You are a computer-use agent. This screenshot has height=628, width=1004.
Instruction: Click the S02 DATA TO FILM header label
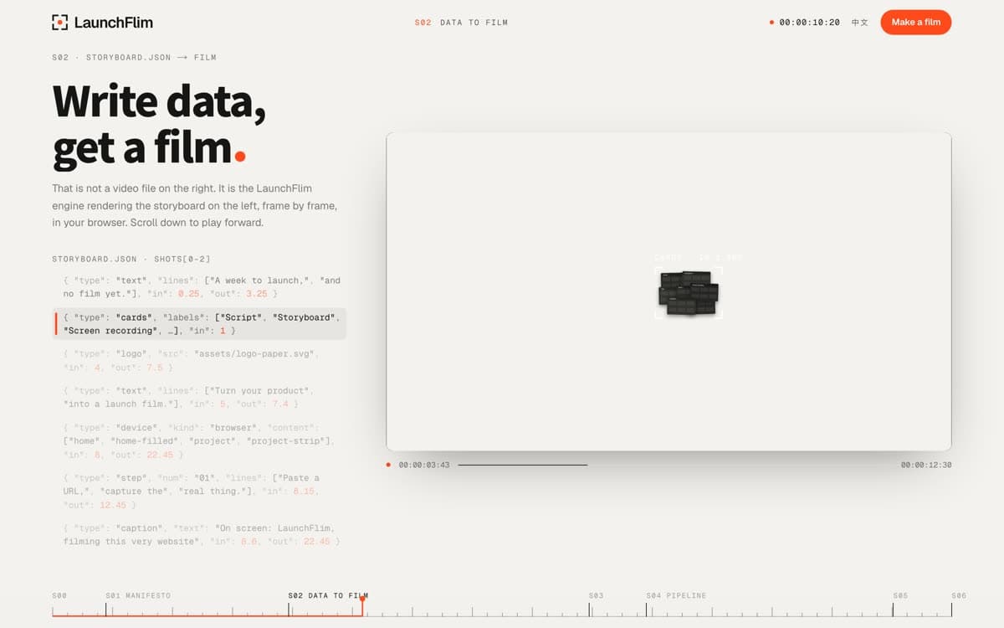pyautogui.click(x=461, y=23)
